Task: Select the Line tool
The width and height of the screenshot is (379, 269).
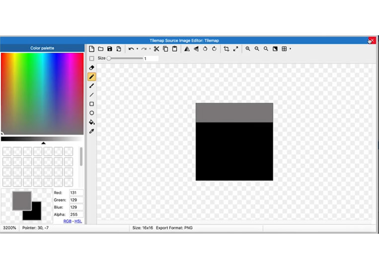Action: [91, 95]
